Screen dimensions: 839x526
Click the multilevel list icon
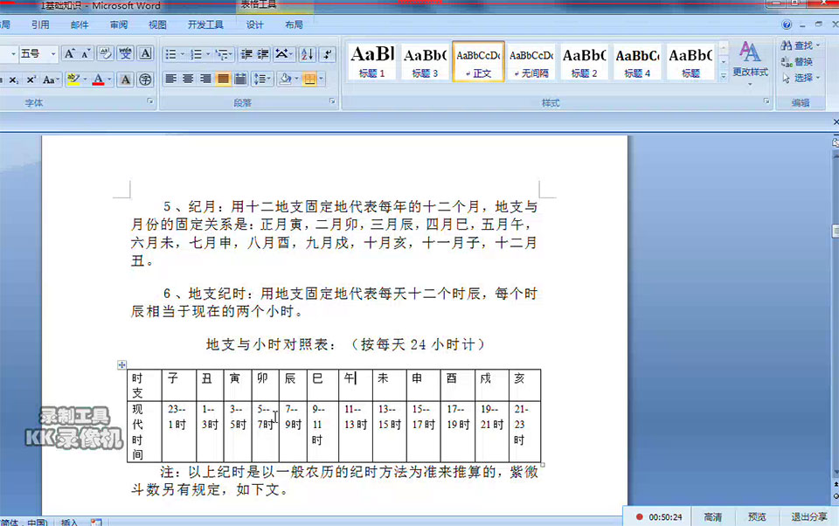click(x=223, y=54)
